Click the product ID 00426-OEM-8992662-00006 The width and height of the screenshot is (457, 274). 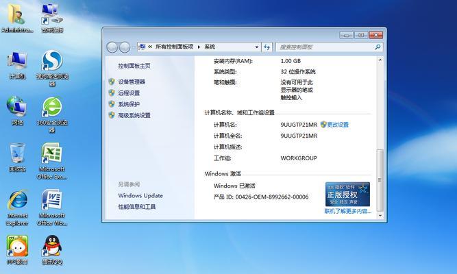(272, 197)
